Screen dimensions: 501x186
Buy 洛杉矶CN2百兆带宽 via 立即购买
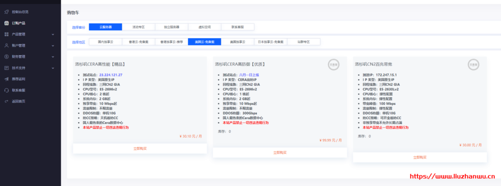click(x=420, y=157)
